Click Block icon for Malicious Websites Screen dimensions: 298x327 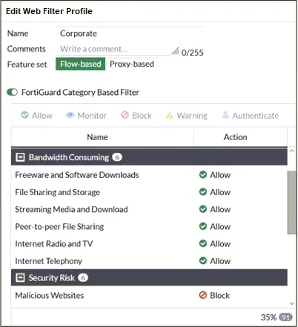(203, 295)
